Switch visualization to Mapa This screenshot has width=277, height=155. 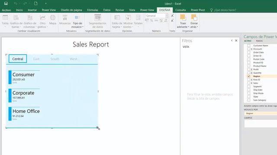pyautogui.click(x=53, y=20)
